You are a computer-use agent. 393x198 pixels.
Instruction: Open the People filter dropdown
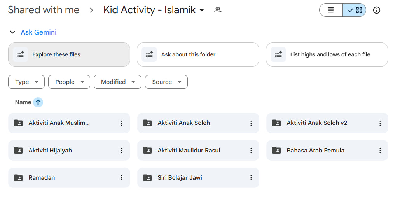[x=69, y=82]
